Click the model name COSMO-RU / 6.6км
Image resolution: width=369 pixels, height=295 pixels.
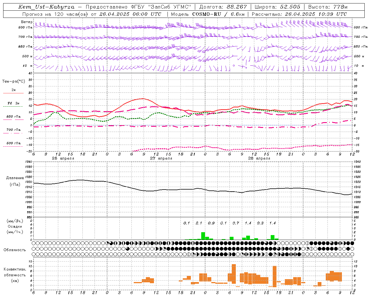(219, 14)
